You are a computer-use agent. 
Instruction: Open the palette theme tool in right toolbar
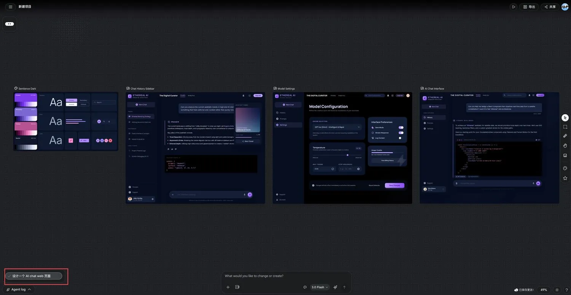[565, 168]
